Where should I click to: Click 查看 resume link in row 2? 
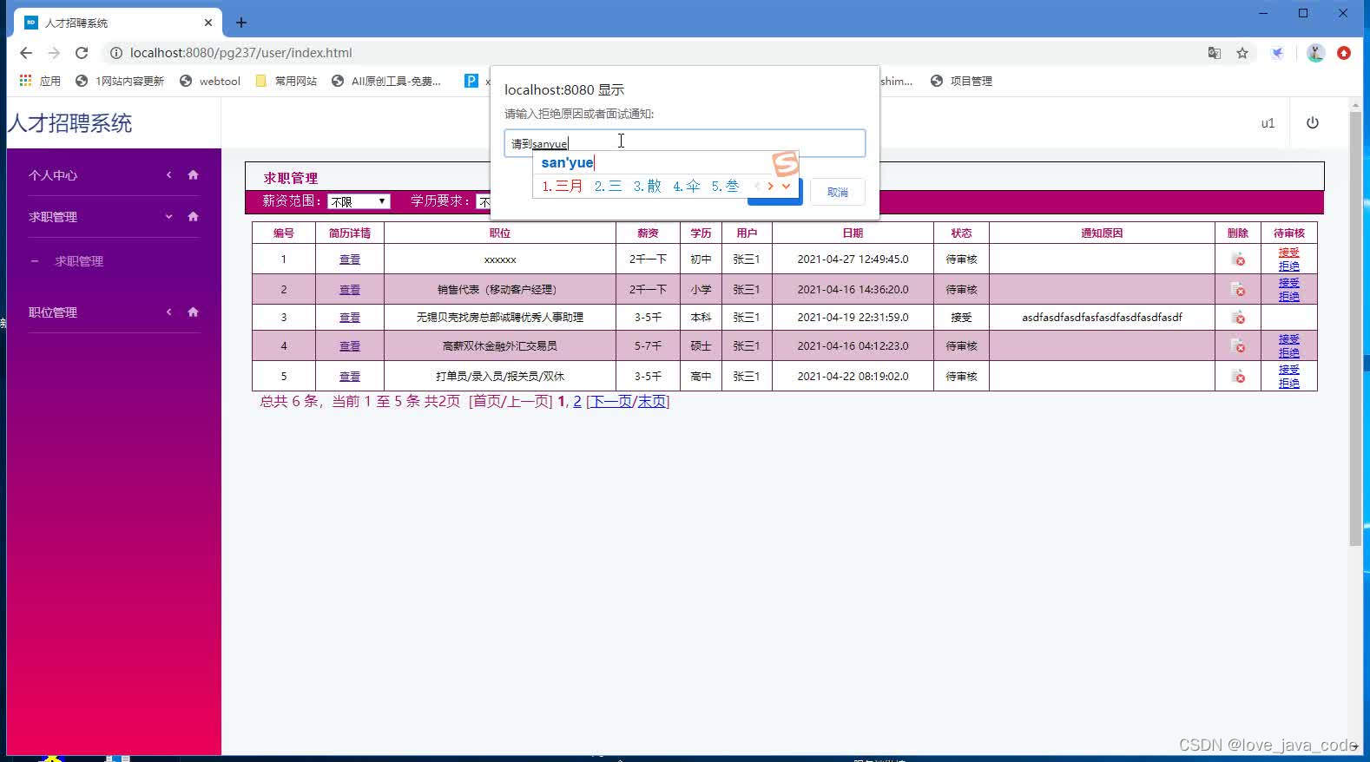[x=350, y=290]
